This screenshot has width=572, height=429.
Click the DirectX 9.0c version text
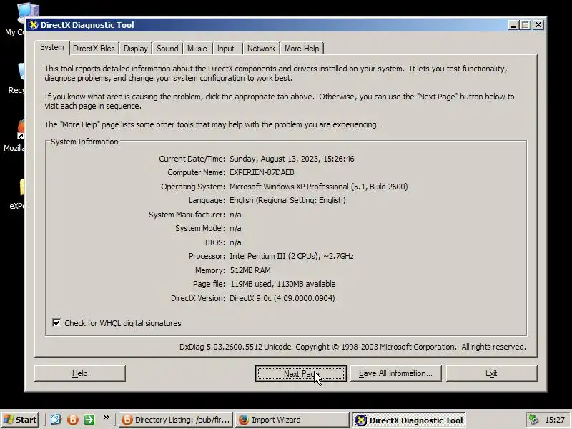tap(282, 298)
